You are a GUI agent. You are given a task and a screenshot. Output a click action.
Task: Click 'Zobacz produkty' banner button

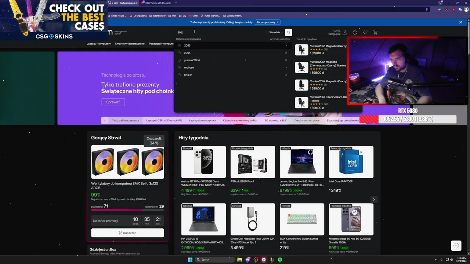(268, 22)
